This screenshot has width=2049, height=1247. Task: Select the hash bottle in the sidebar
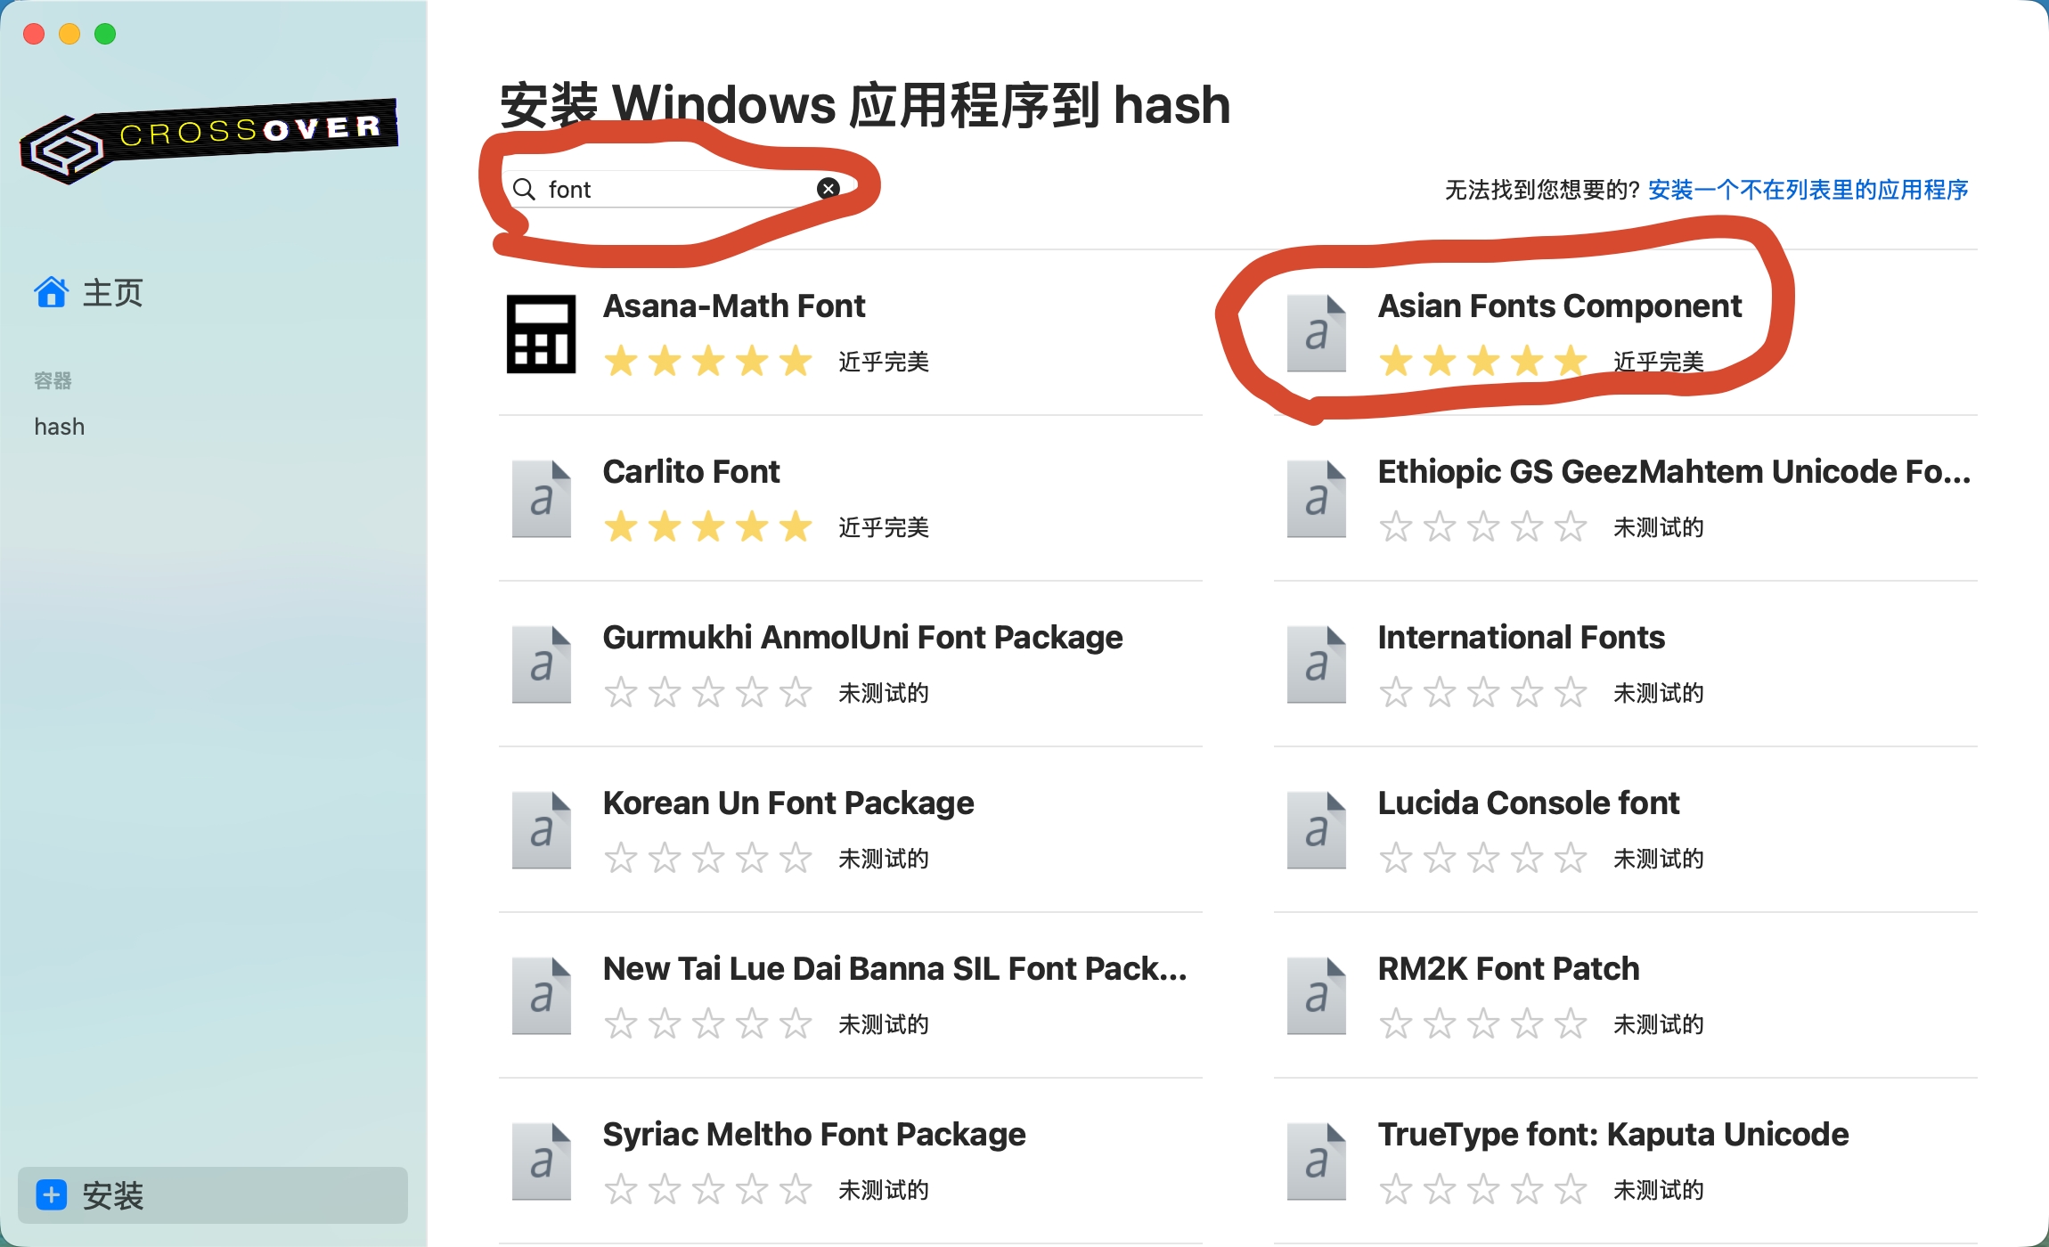pyautogui.click(x=60, y=427)
